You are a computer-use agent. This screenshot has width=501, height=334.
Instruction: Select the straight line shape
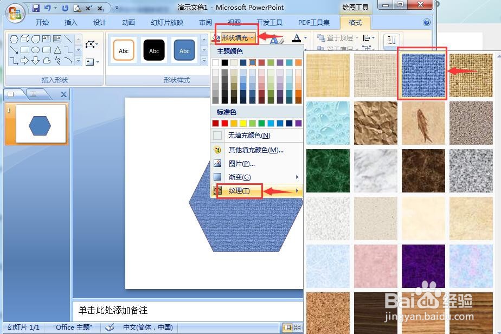point(68,39)
